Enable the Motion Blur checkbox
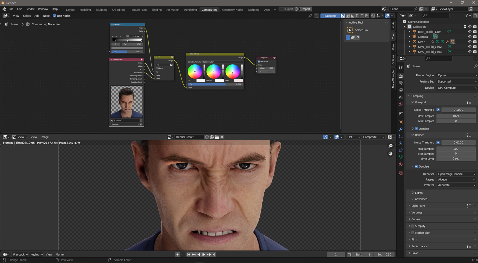478x263 pixels. (x=413, y=233)
